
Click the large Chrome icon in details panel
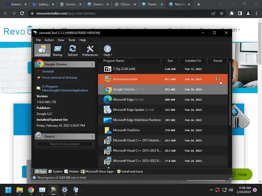[x=39, y=64]
